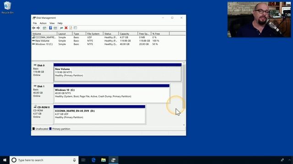
Task: Launch Microsoft Edge from the taskbar
Action: click(93, 160)
